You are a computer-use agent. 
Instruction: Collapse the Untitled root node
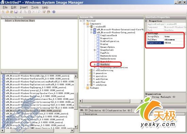(x=81, y=21)
